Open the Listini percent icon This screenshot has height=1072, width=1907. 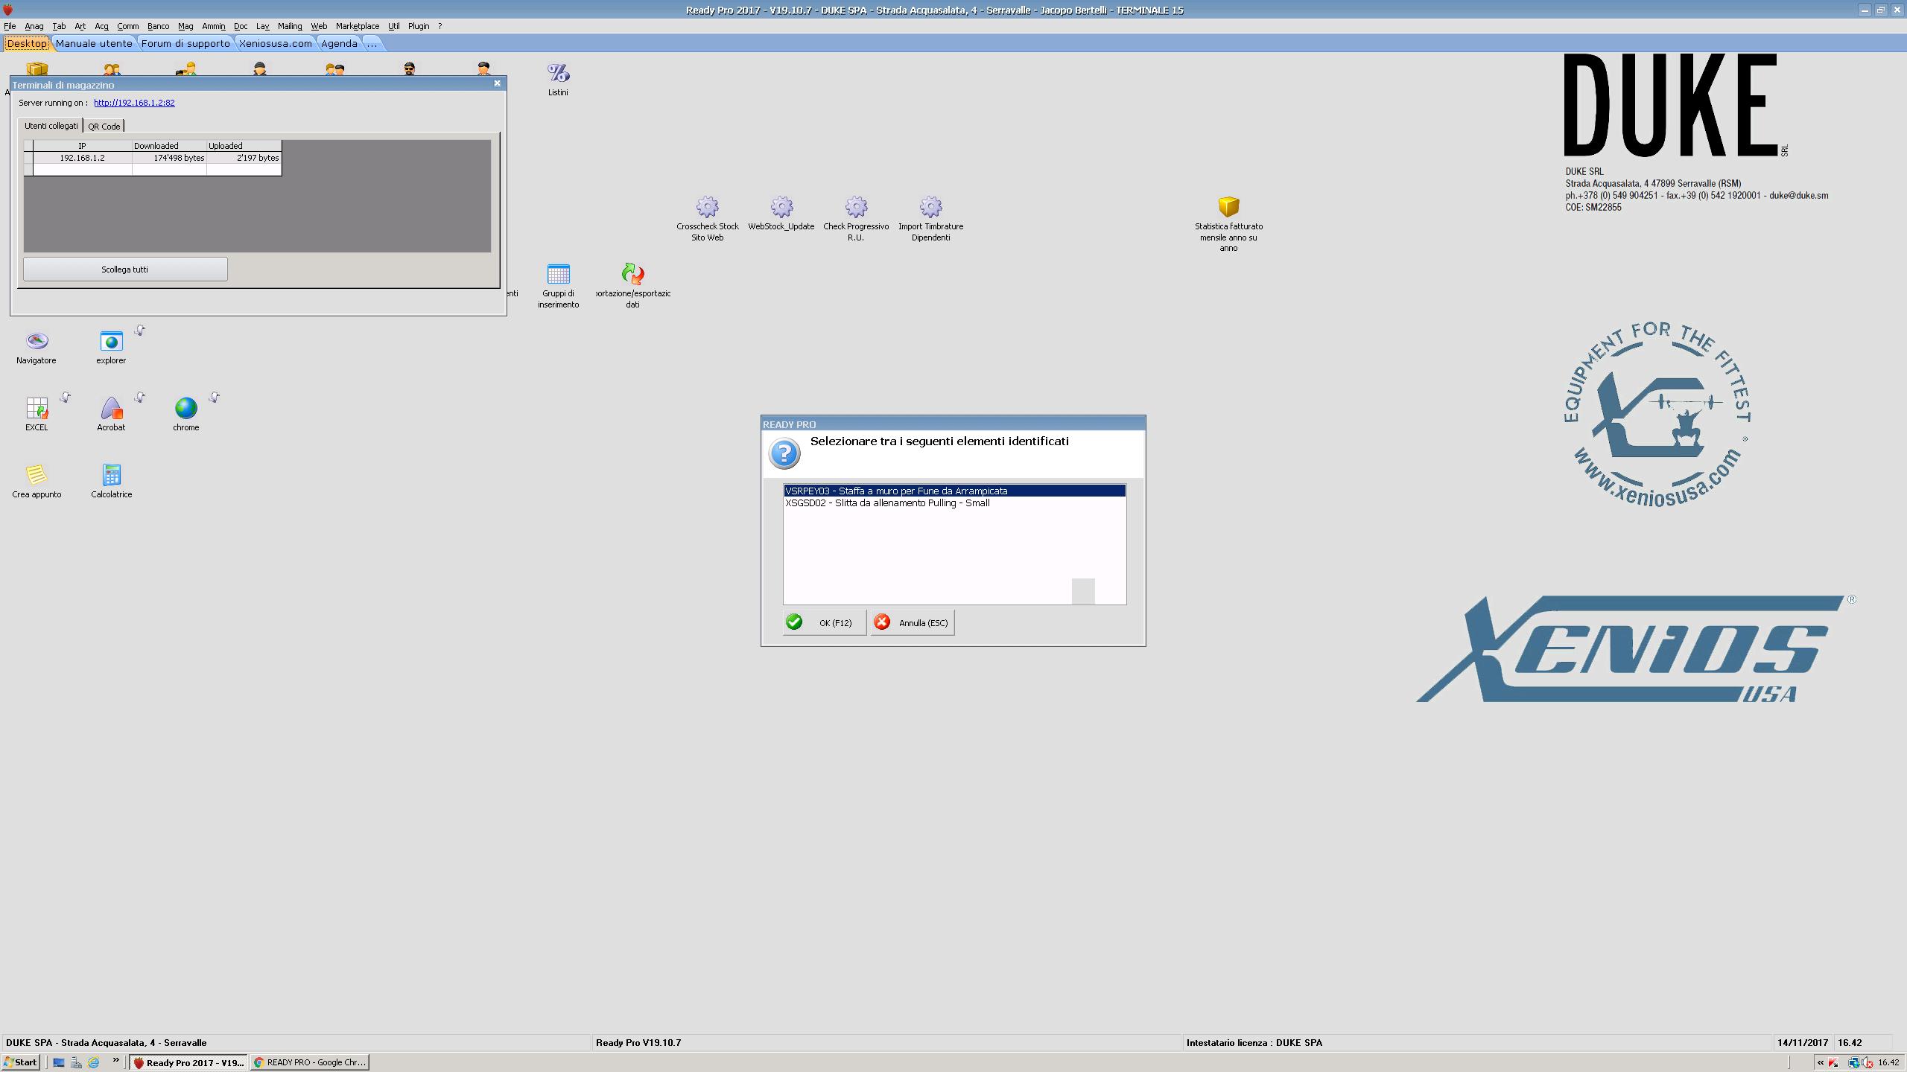point(558,73)
